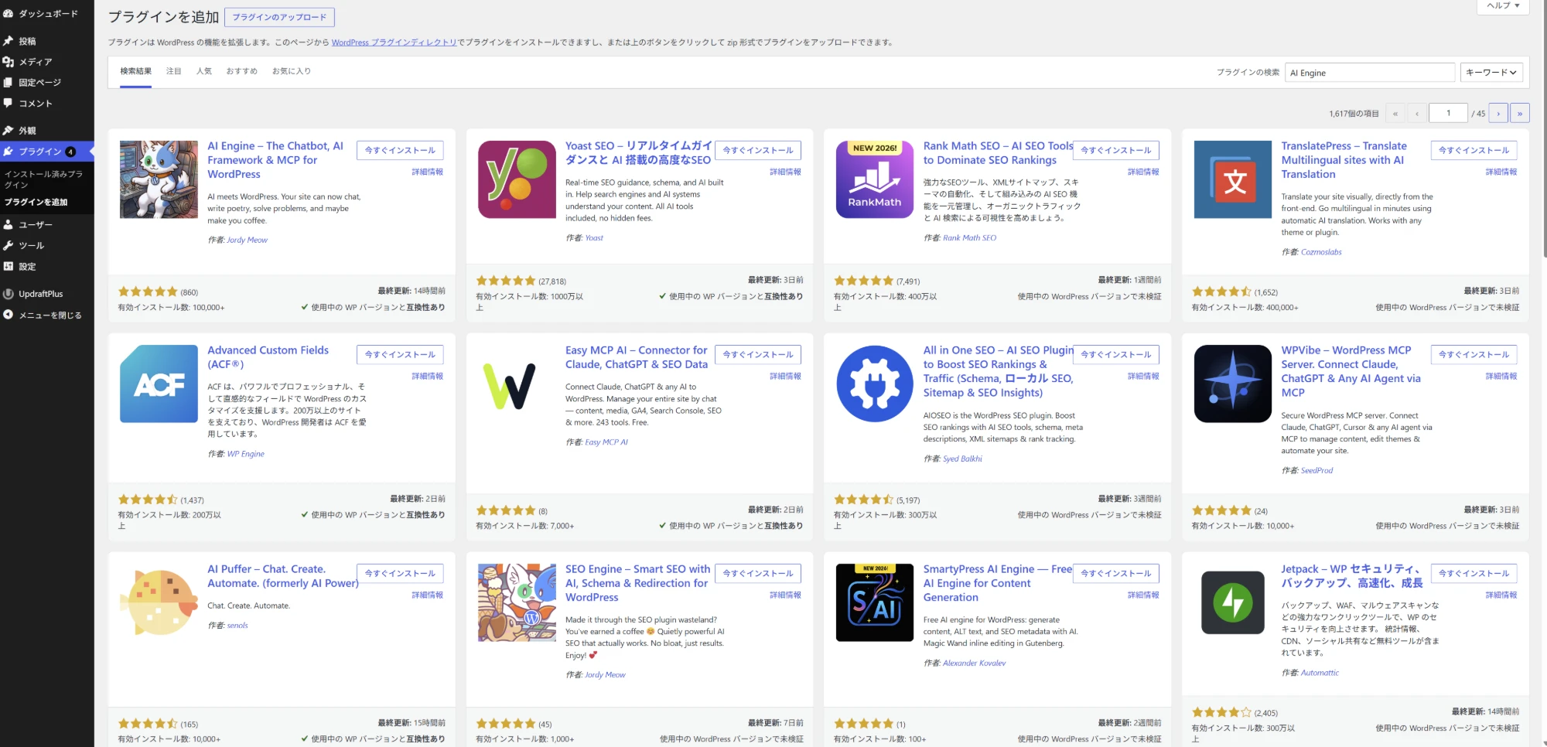Screen dimensions: 1547x747
Task: Install the TranslatePress plugin
Action: point(1474,150)
